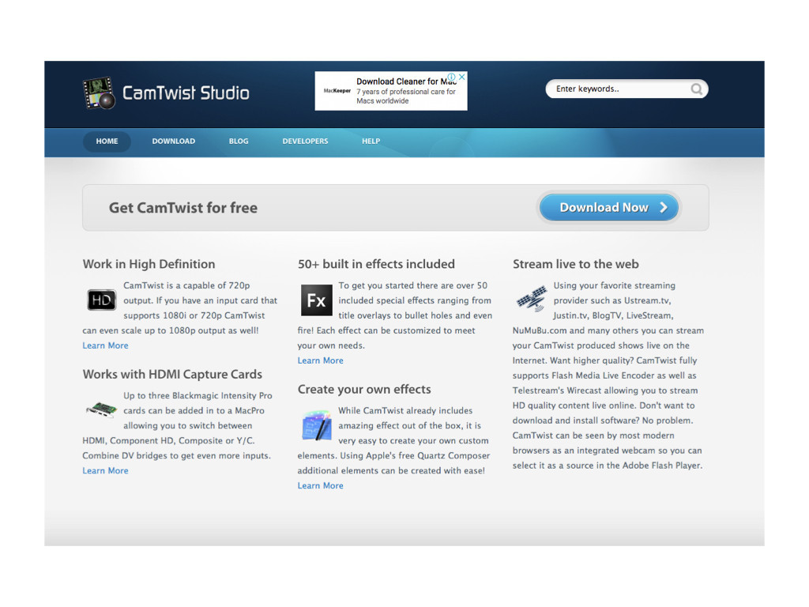
Task: Click Learn More under Create your own effects
Action: [321, 486]
